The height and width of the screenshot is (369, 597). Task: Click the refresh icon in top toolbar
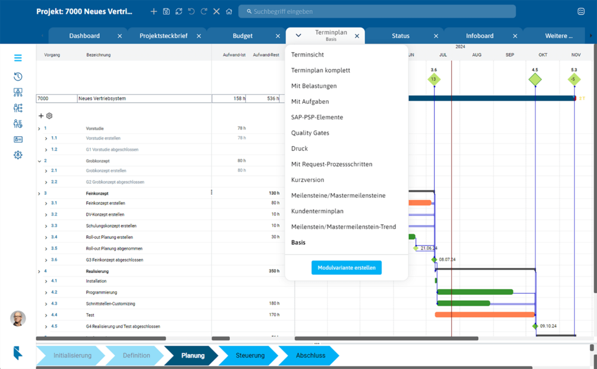coord(179,11)
